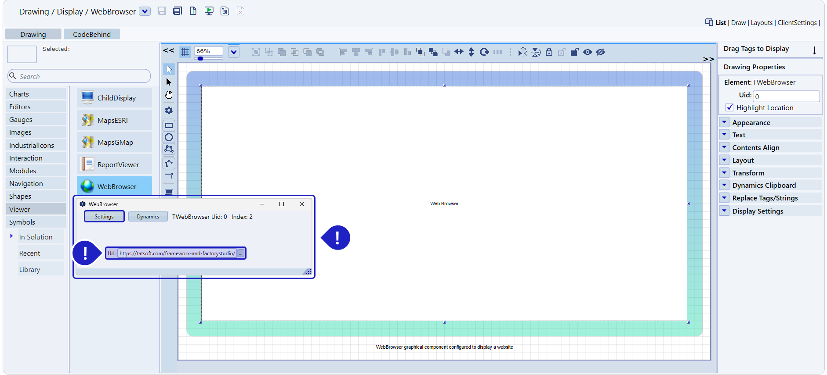Viewport: 827px width, 375px height.
Task: Select the hand pan tool
Action: pos(169,95)
